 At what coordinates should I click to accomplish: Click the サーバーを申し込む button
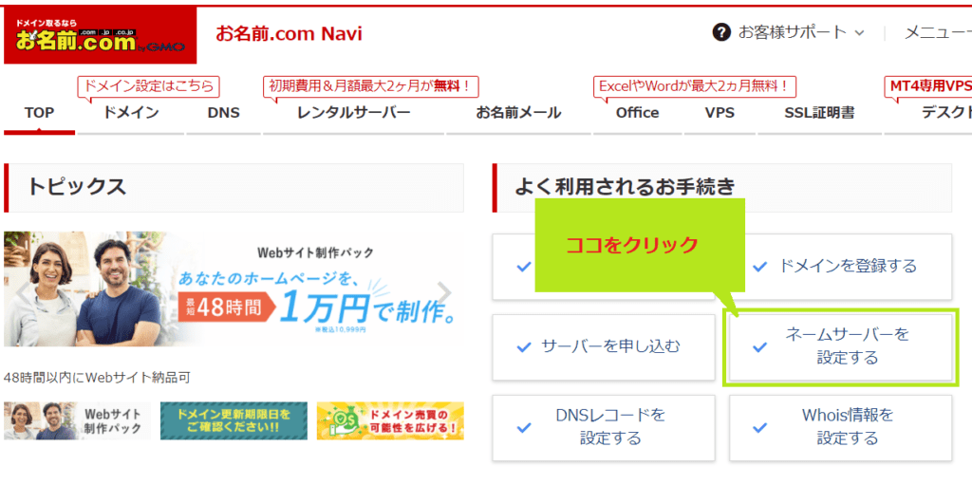[x=604, y=347]
